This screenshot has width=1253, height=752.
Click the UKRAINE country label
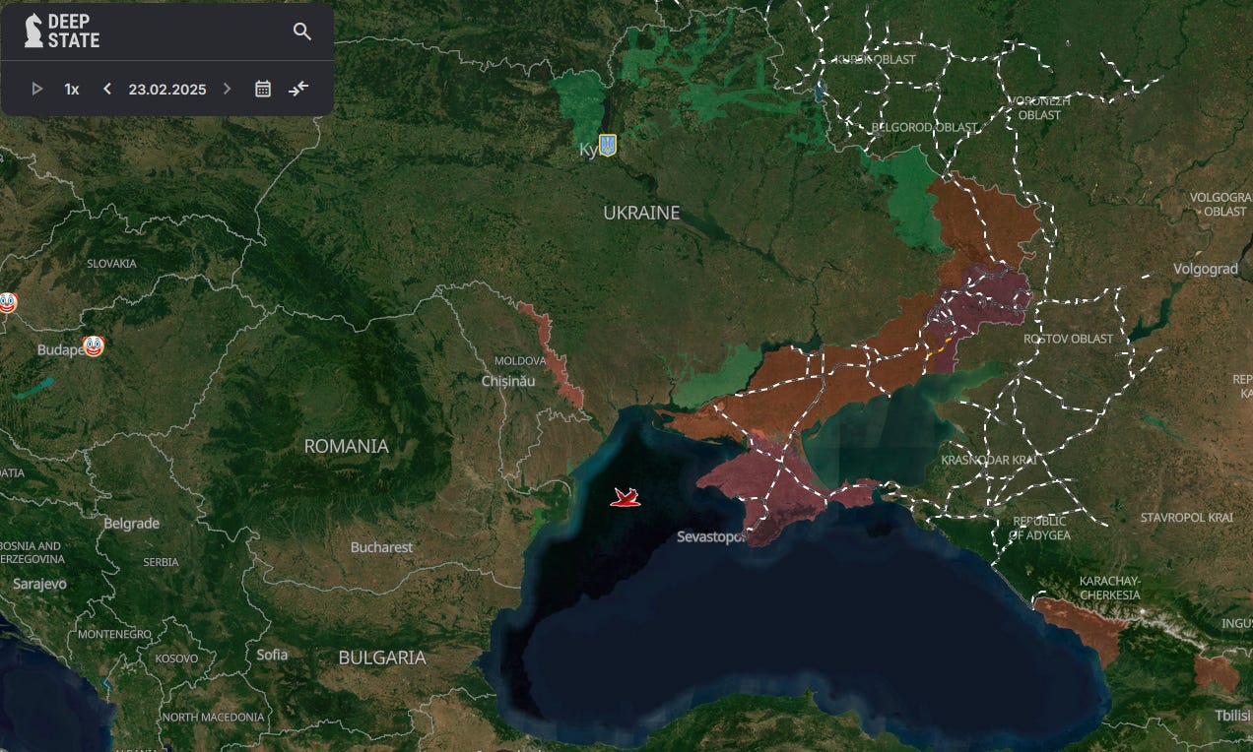[641, 213]
